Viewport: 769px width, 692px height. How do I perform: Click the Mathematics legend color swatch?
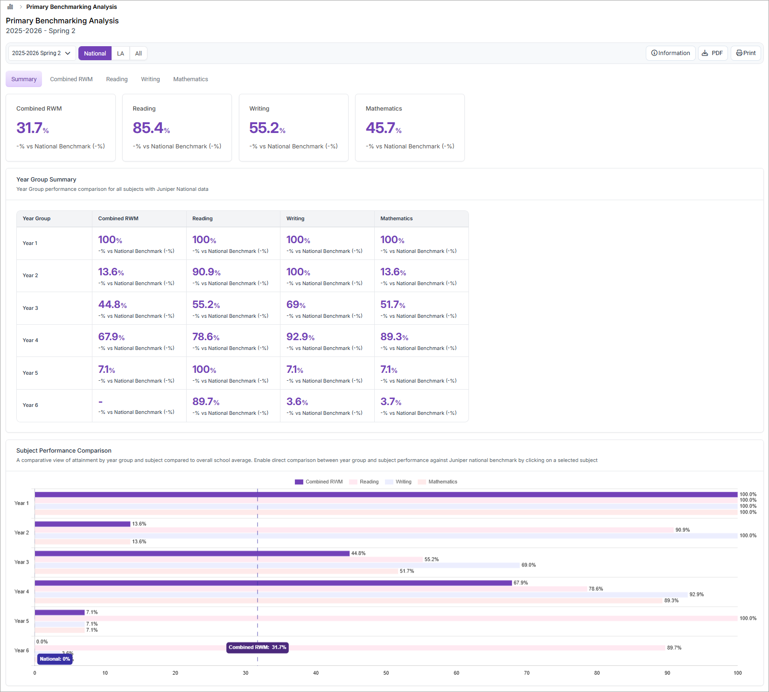(x=422, y=482)
